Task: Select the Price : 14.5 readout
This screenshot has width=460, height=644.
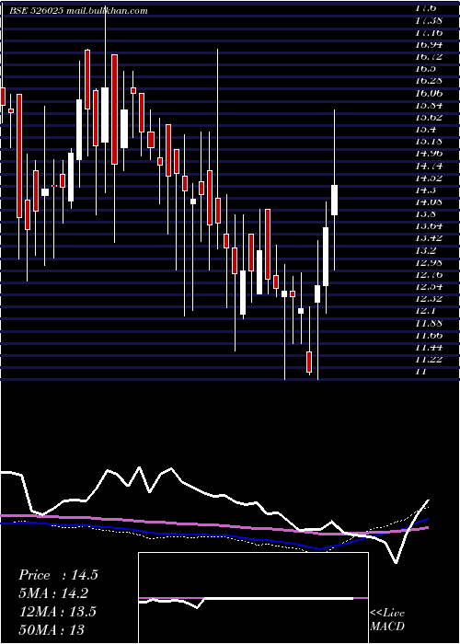Action: pos(58,575)
